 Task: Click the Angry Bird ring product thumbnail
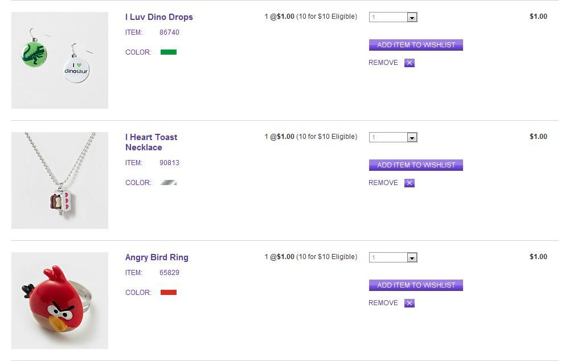[60, 301]
